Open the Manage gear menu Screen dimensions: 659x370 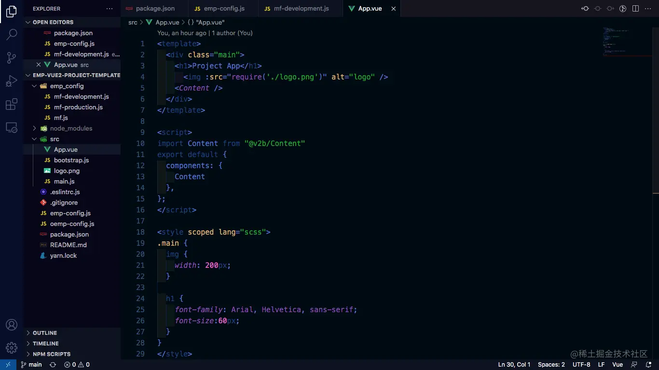12,348
